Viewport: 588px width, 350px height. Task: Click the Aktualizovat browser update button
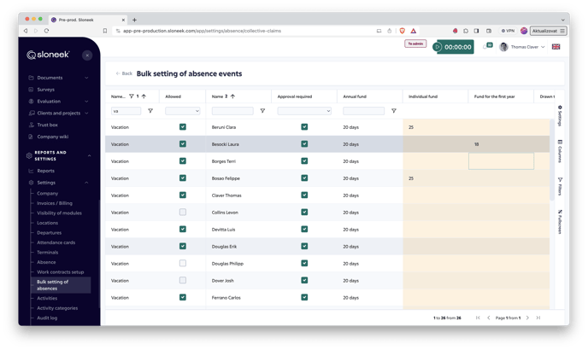[x=548, y=31]
